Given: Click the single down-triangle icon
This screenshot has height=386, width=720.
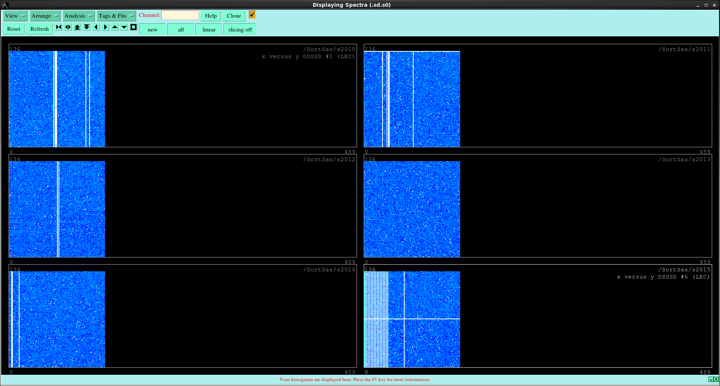Looking at the screenshot, I should 124,27.
